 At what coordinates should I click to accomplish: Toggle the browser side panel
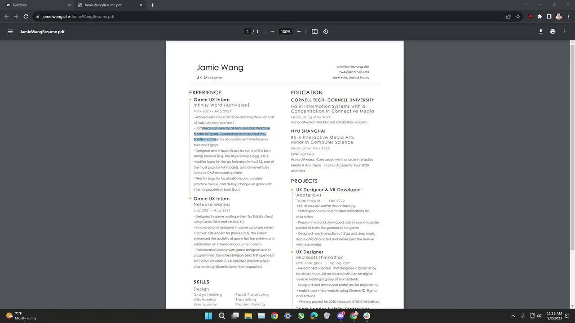tap(549, 17)
